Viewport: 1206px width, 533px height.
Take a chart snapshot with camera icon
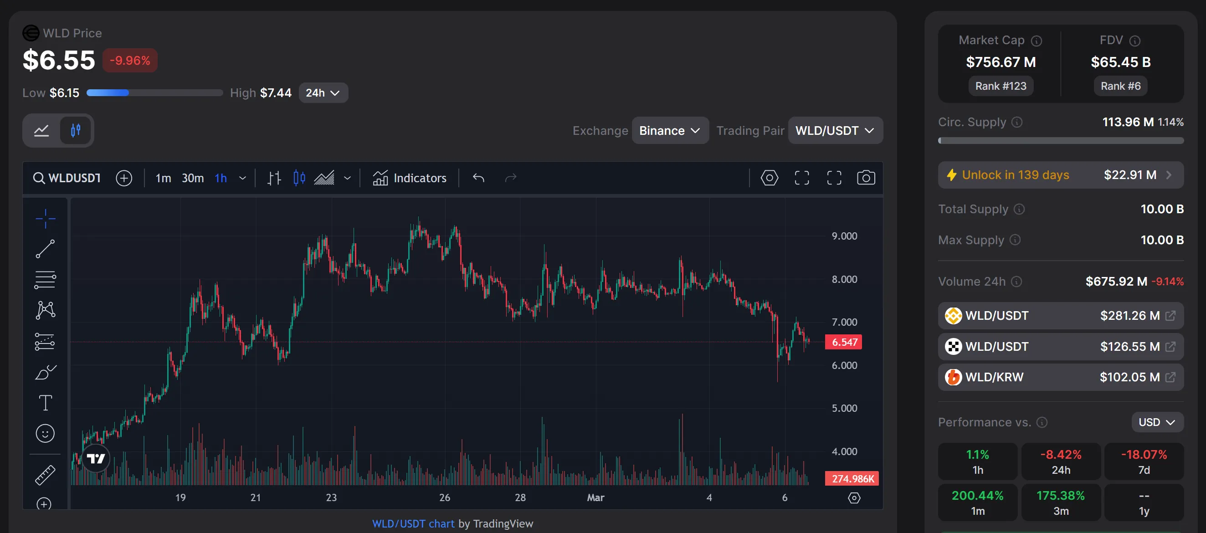click(866, 178)
